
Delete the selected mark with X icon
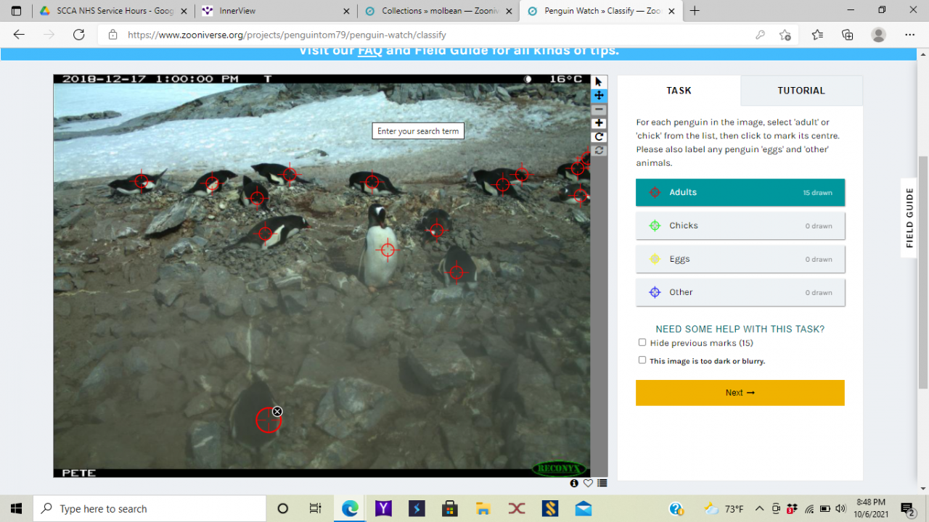277,412
